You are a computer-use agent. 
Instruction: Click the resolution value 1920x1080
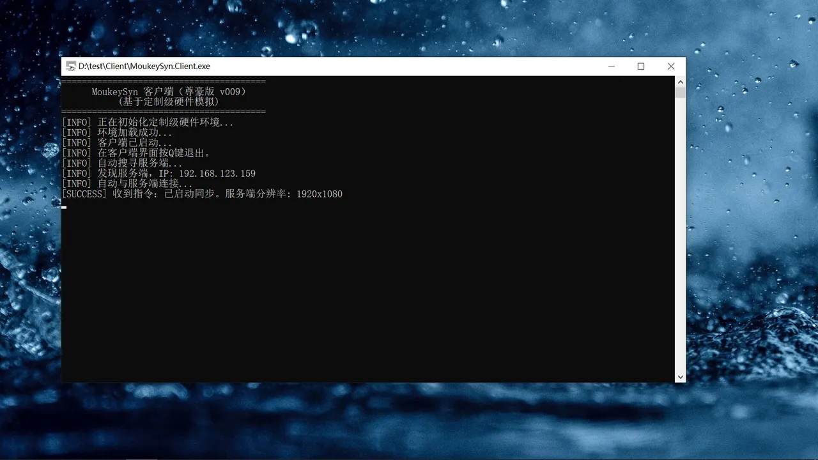coord(320,194)
